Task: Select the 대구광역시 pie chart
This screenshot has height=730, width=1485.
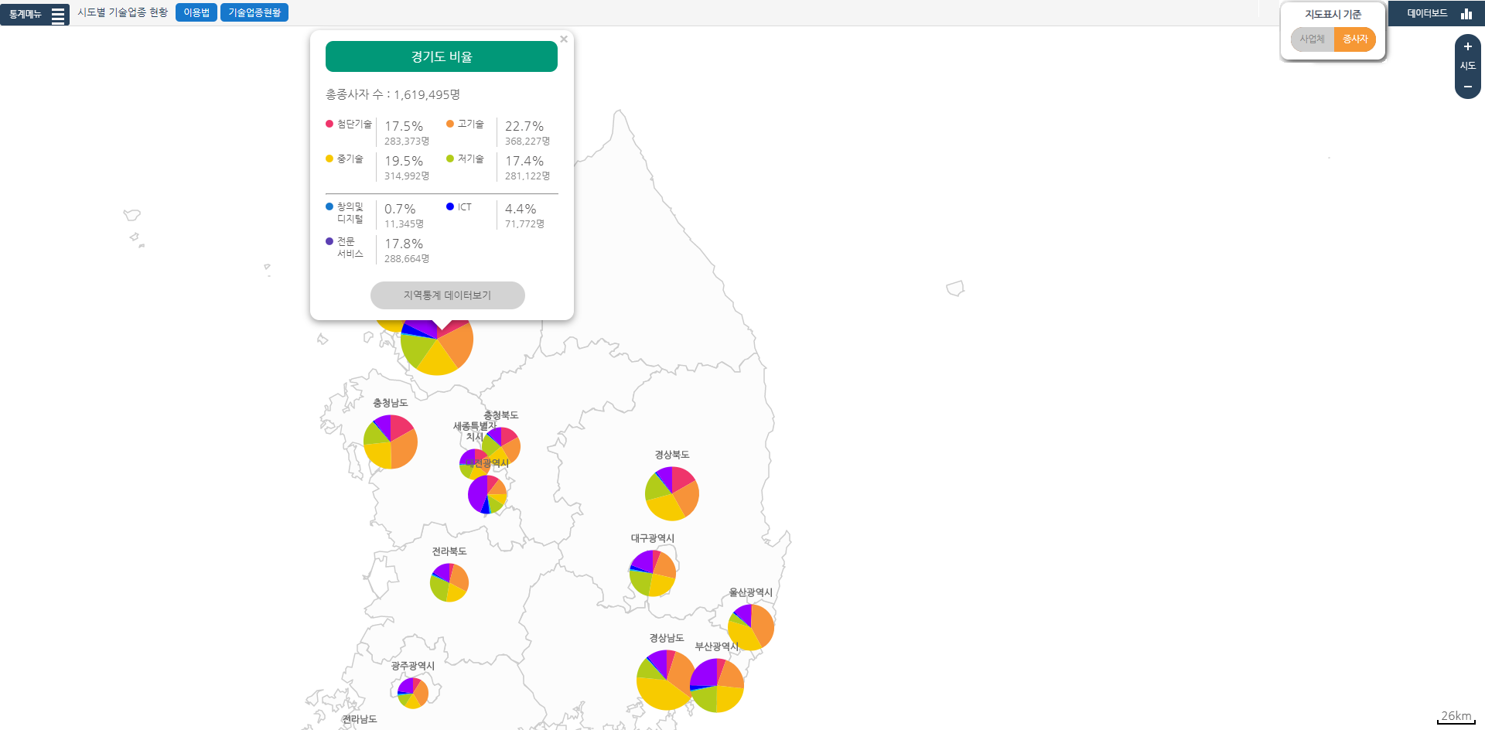Action: tap(653, 573)
